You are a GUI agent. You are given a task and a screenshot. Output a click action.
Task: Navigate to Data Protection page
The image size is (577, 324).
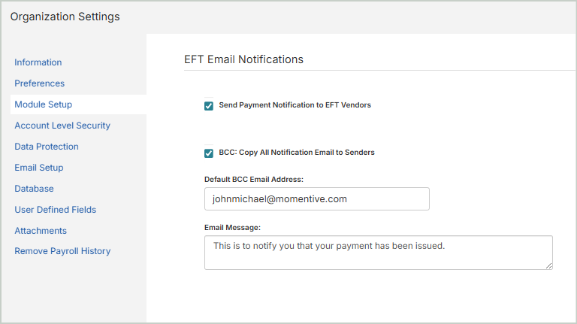click(47, 147)
